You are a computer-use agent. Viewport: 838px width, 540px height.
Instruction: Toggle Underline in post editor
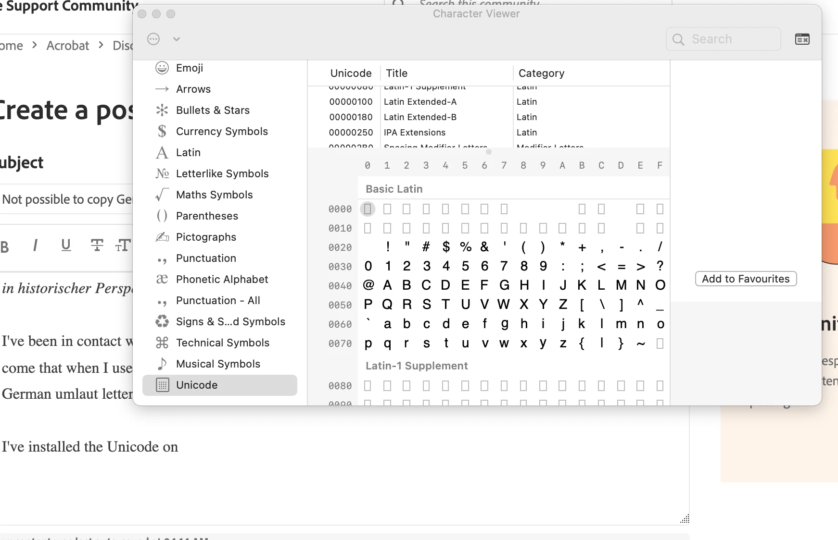[x=66, y=245]
